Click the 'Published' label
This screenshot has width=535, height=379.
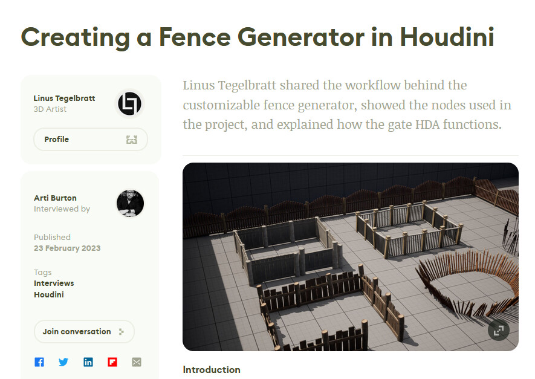coord(52,237)
